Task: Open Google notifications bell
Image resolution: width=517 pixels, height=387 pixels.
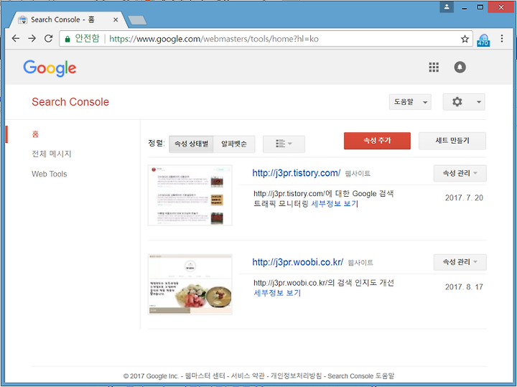Action: point(460,67)
